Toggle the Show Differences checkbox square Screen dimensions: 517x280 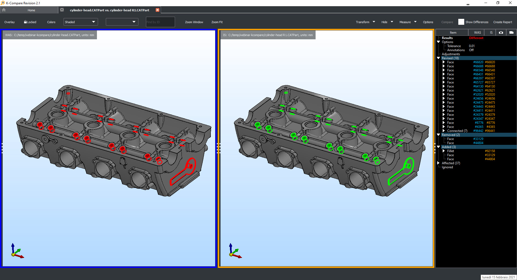click(461, 22)
